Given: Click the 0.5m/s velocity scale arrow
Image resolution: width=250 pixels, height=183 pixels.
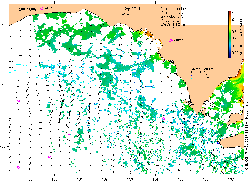Looking at the screenshot, I should 169,28.
